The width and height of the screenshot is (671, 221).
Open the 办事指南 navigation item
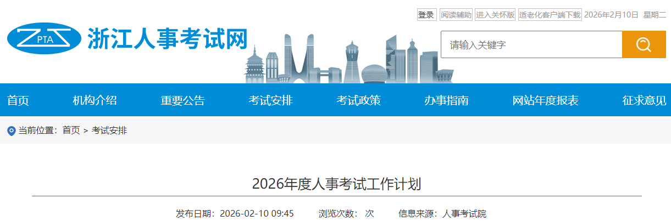446,100
